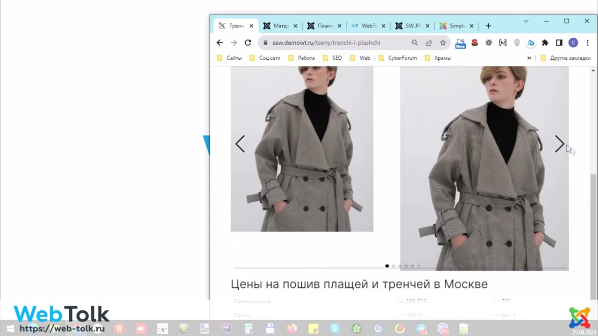Open Viber from the taskbar

(443, 329)
